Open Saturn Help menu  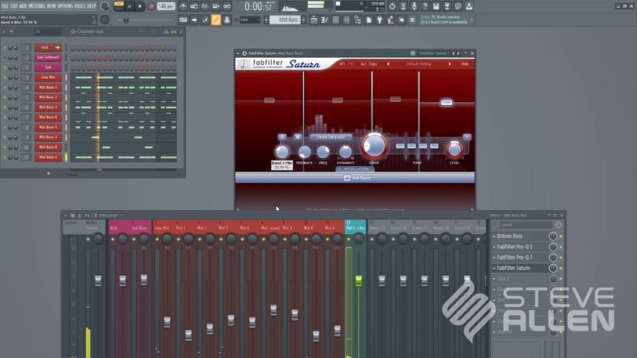465,64
